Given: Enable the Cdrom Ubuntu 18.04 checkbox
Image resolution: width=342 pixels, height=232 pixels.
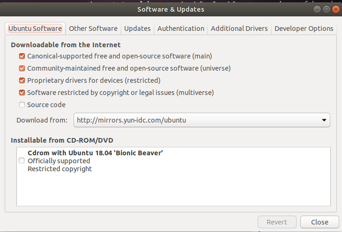Looking at the screenshot, I should (x=22, y=160).
